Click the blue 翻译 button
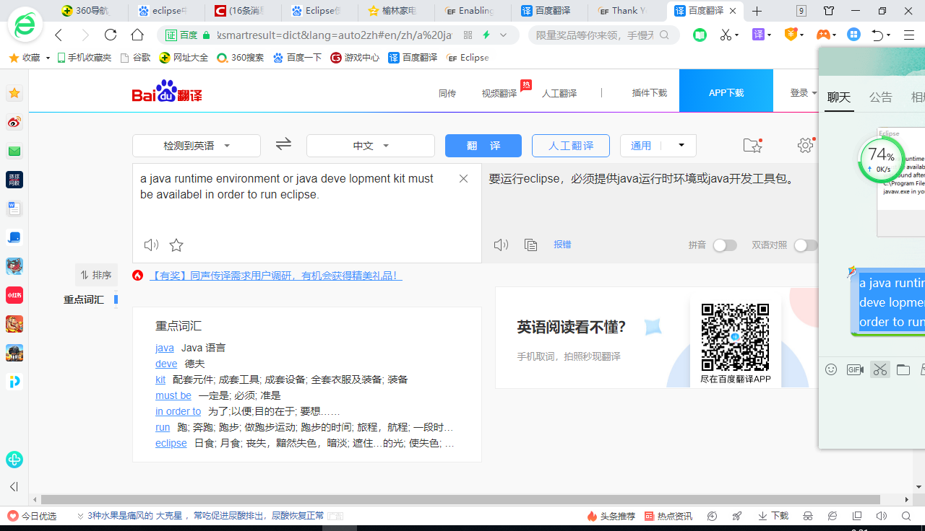 [483, 145]
